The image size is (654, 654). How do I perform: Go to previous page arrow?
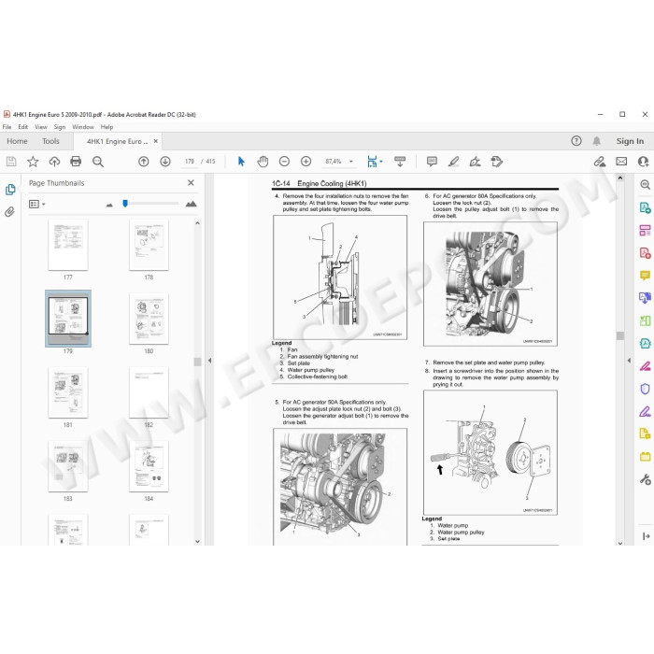pos(144,162)
